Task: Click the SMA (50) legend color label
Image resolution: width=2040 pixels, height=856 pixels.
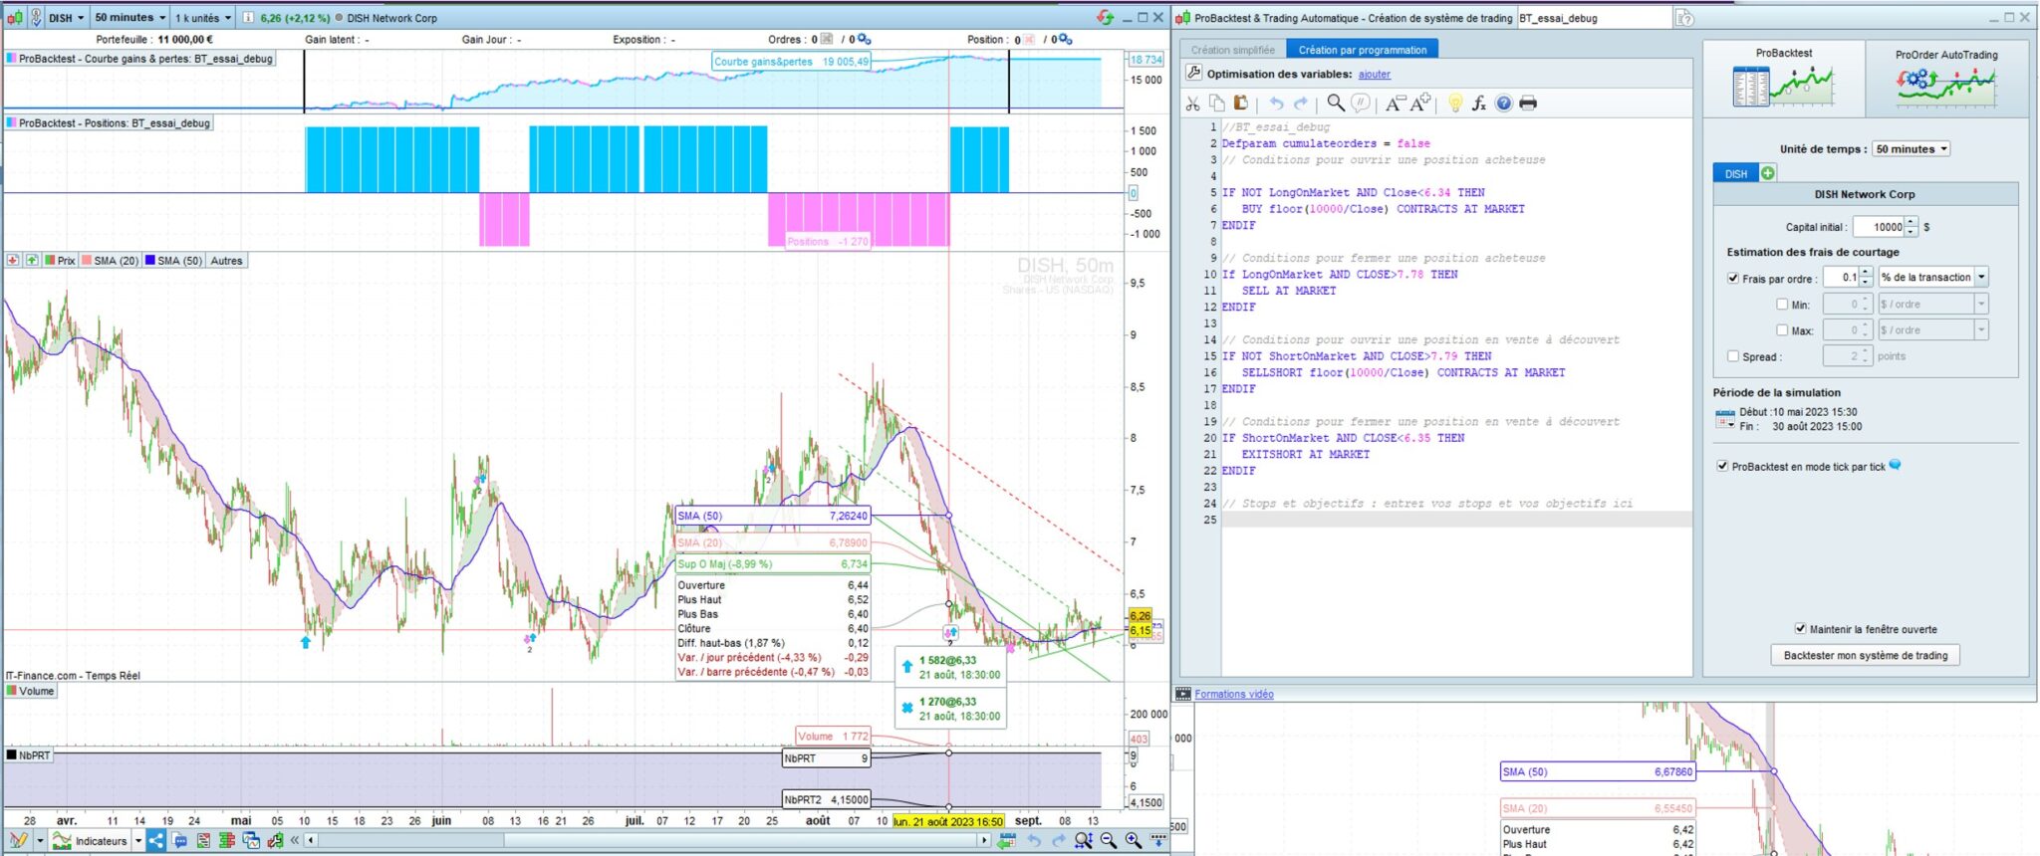Action: coord(173,261)
